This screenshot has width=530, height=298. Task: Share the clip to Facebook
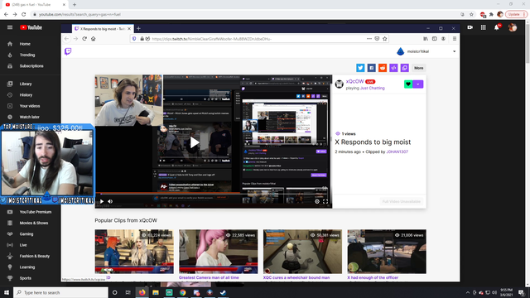(372, 68)
